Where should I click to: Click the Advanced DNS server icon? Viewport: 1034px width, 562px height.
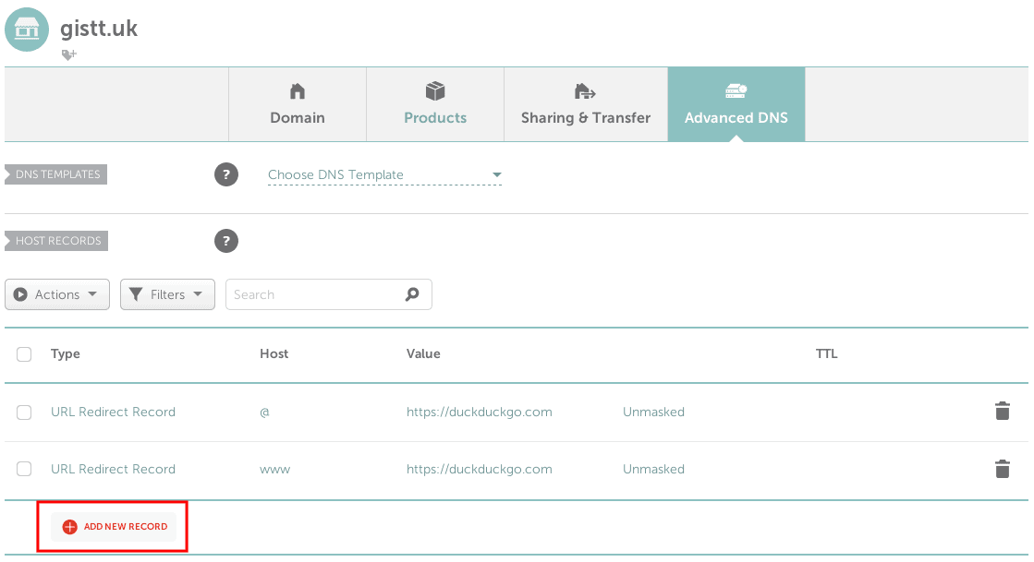[736, 91]
